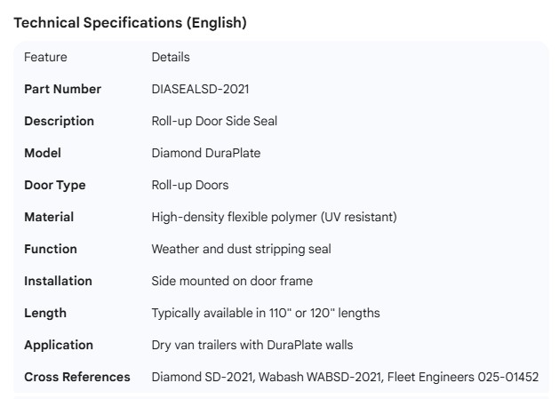Screen dimensions: 559x399
Task: Click the Cross References row label
Action: [76, 377]
